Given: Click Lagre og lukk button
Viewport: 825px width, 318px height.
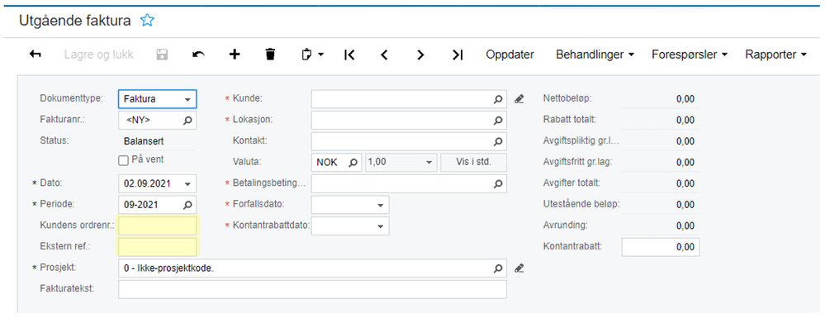Looking at the screenshot, I should click(x=99, y=55).
